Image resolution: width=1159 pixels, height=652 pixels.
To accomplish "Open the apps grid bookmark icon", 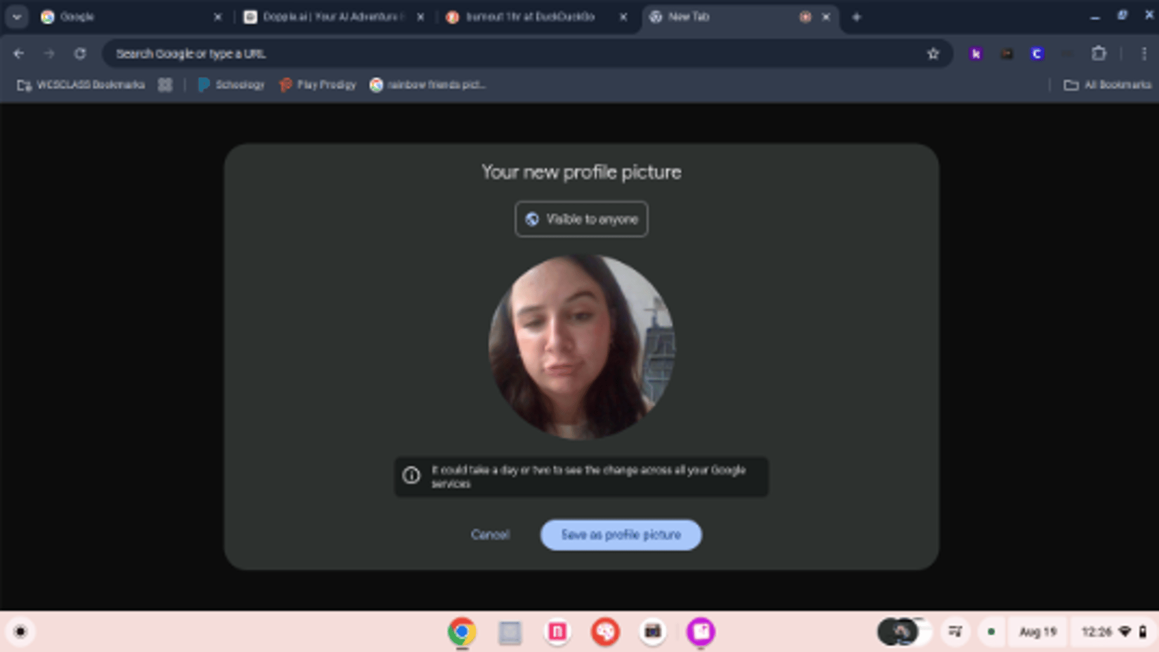I will [x=165, y=85].
